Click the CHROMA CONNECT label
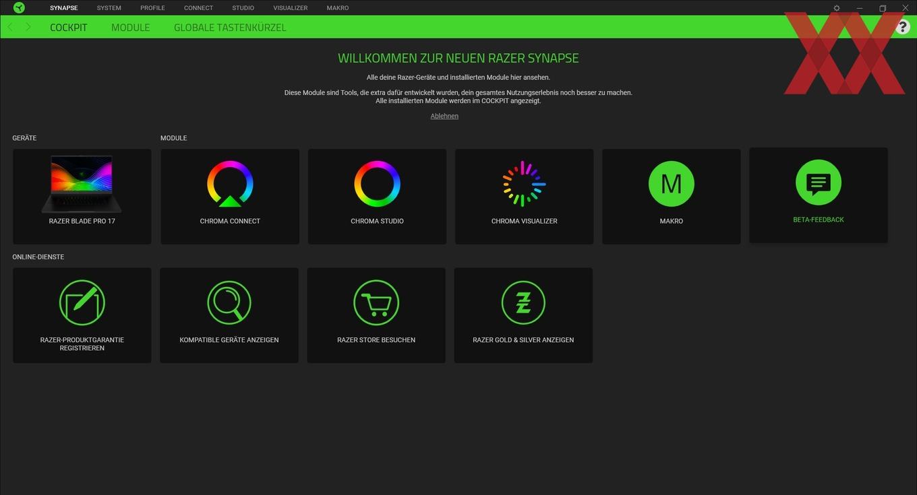Image resolution: width=917 pixels, height=495 pixels. pyautogui.click(x=230, y=221)
